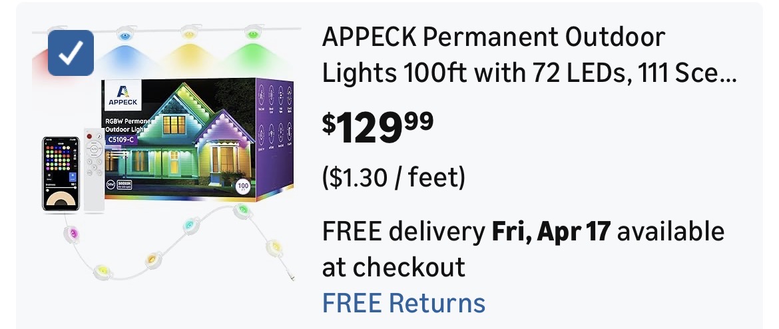This screenshot has width=779, height=329.
Task: Click the FREE Returns link
Action: [403, 302]
